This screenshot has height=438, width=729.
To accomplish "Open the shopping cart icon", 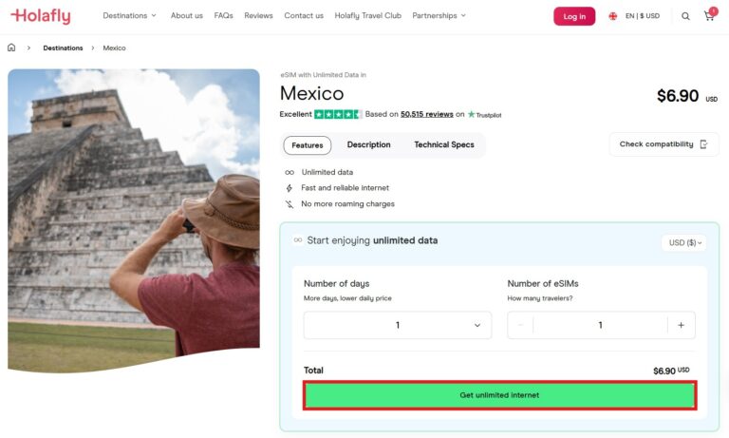I will pyautogui.click(x=709, y=16).
